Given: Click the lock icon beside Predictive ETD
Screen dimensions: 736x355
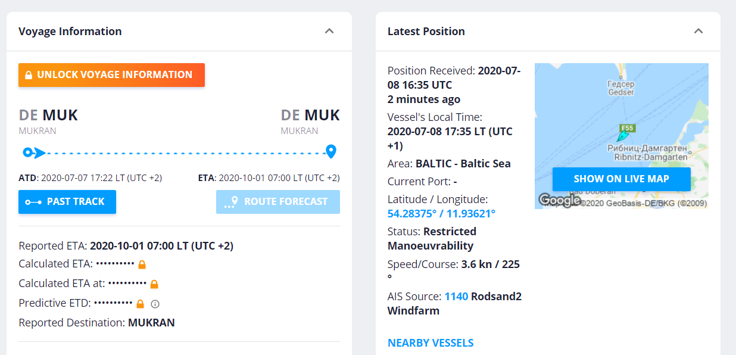Looking at the screenshot, I should (x=141, y=303).
